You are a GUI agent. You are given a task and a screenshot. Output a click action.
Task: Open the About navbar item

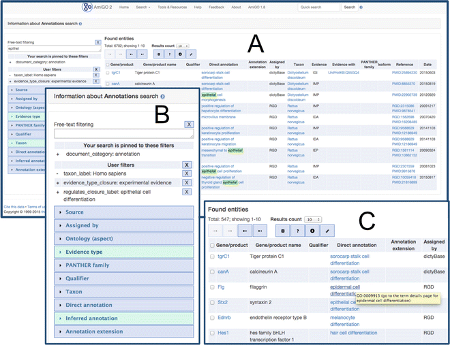pos(236,7)
